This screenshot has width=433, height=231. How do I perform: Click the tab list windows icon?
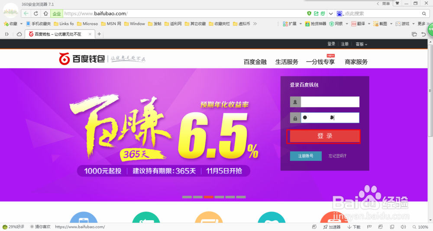[x=414, y=34]
